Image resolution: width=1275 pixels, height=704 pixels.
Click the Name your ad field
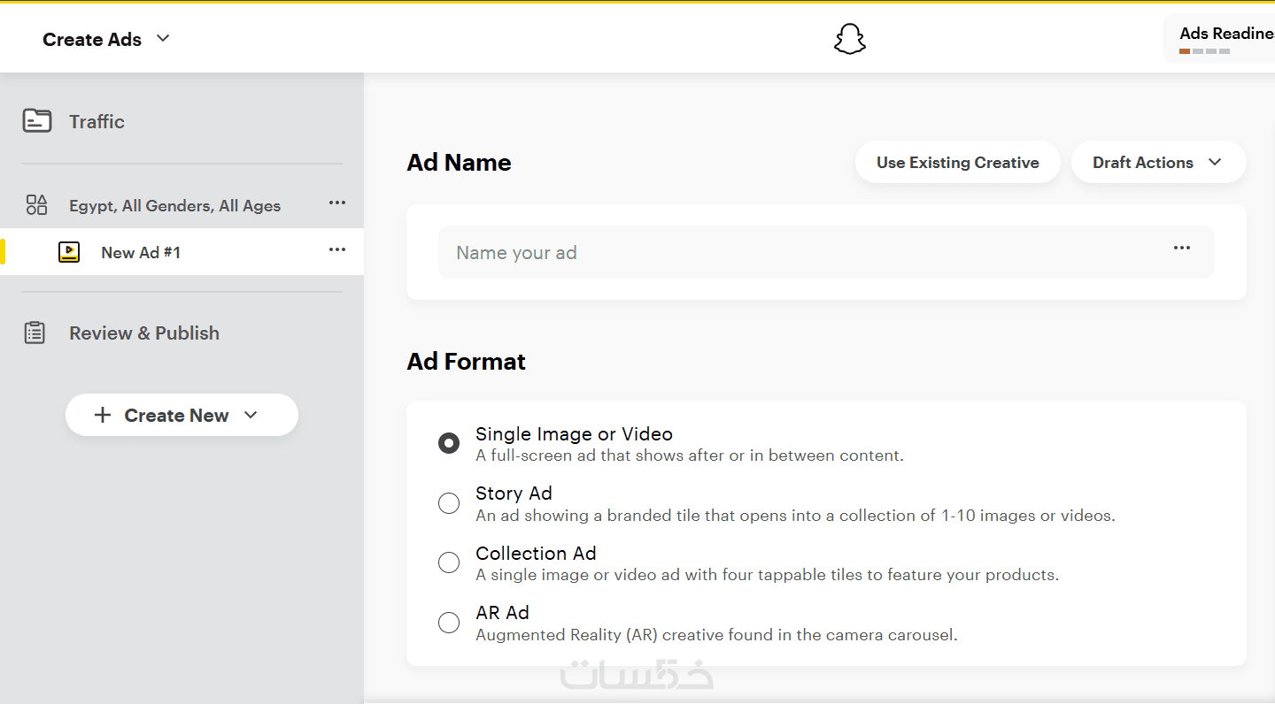pyautogui.click(x=797, y=253)
